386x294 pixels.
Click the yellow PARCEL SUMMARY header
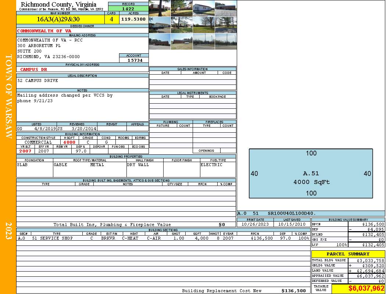[348, 254]
